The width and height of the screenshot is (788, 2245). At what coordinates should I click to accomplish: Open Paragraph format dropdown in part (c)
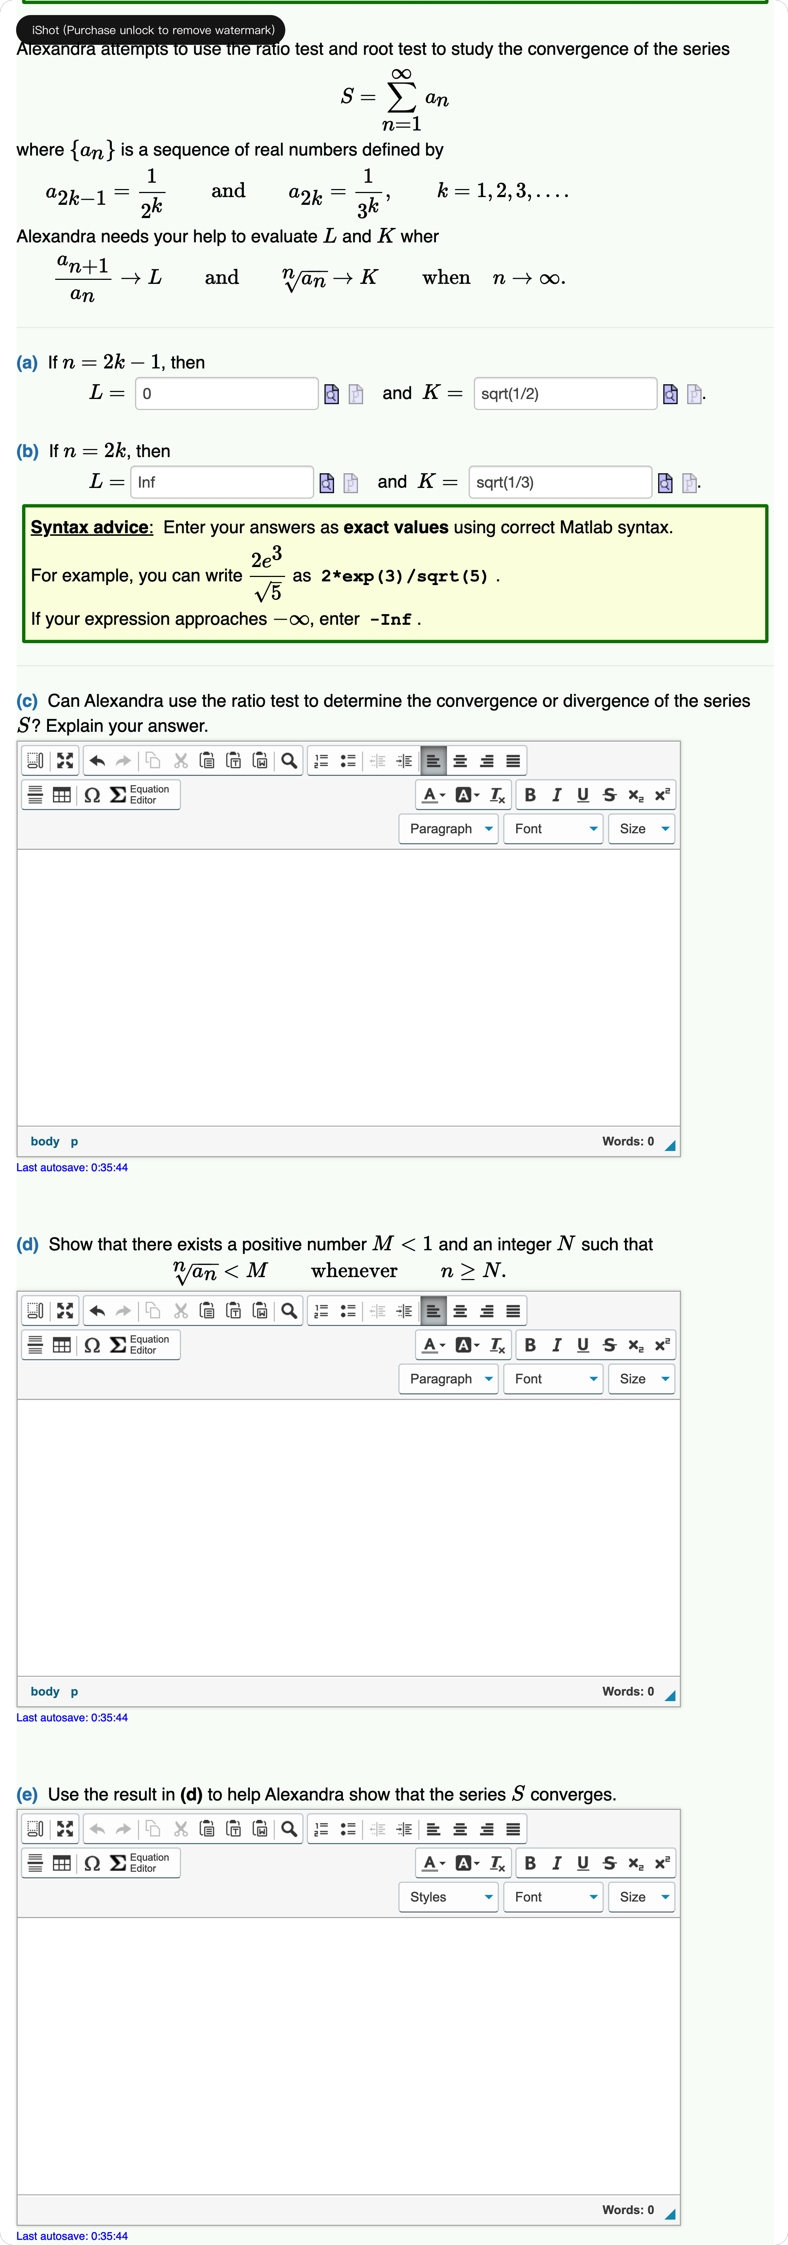[449, 829]
